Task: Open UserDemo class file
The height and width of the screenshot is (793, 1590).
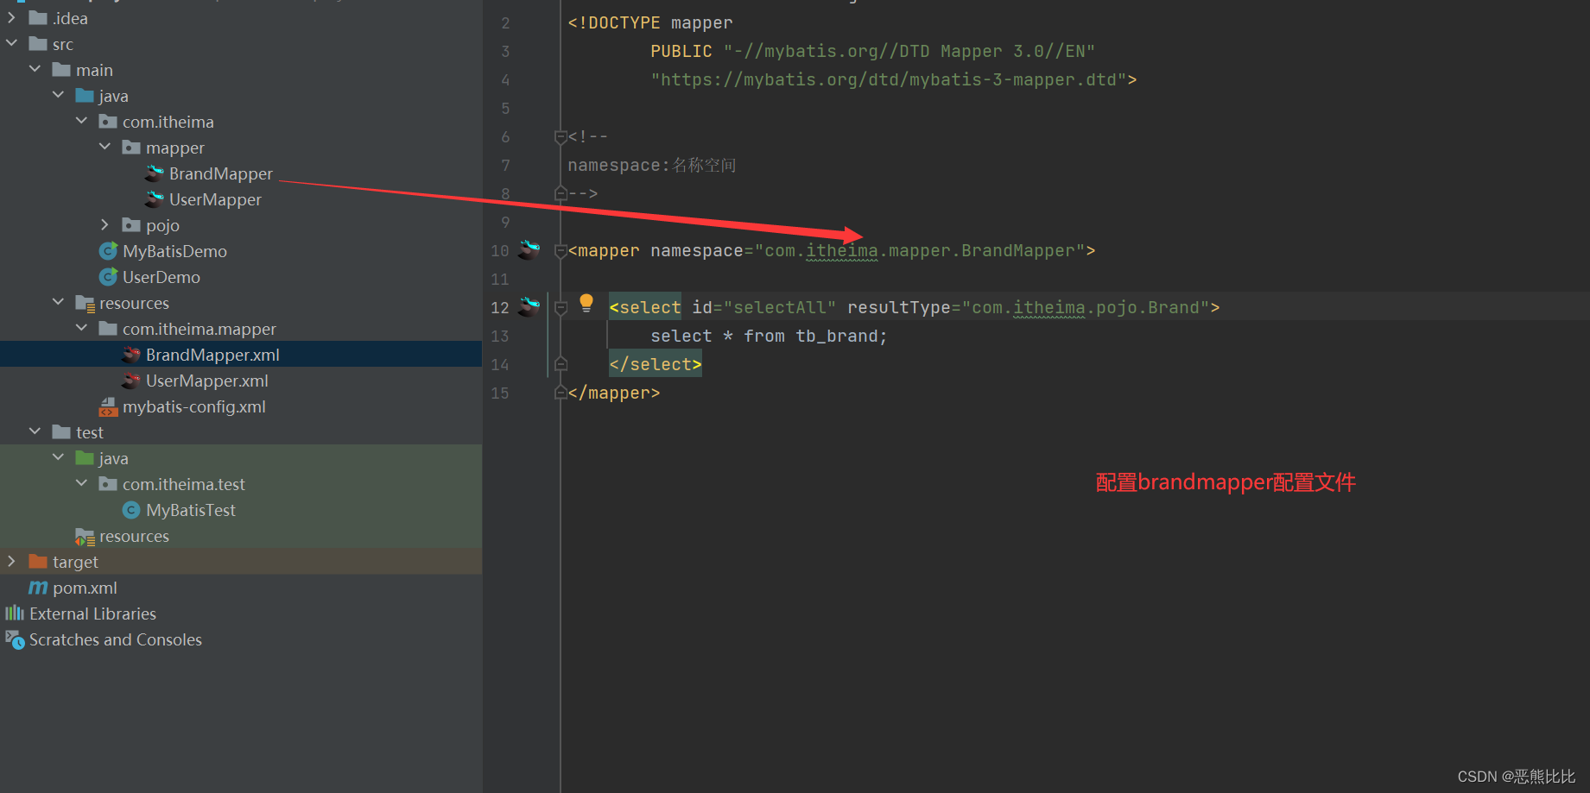Action: coord(162,277)
